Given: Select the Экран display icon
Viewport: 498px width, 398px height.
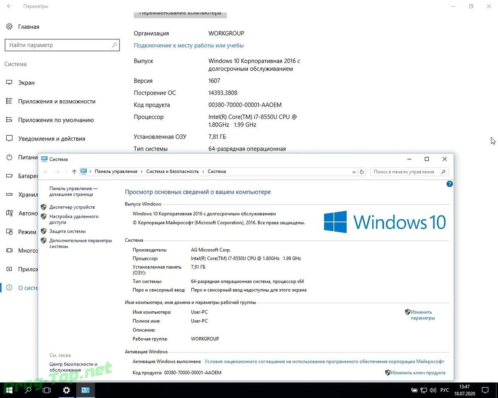Looking at the screenshot, I should pyautogui.click(x=9, y=83).
